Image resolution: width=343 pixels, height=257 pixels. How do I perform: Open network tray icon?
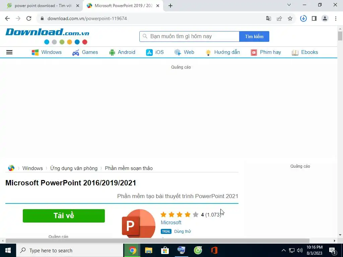tap(292, 250)
